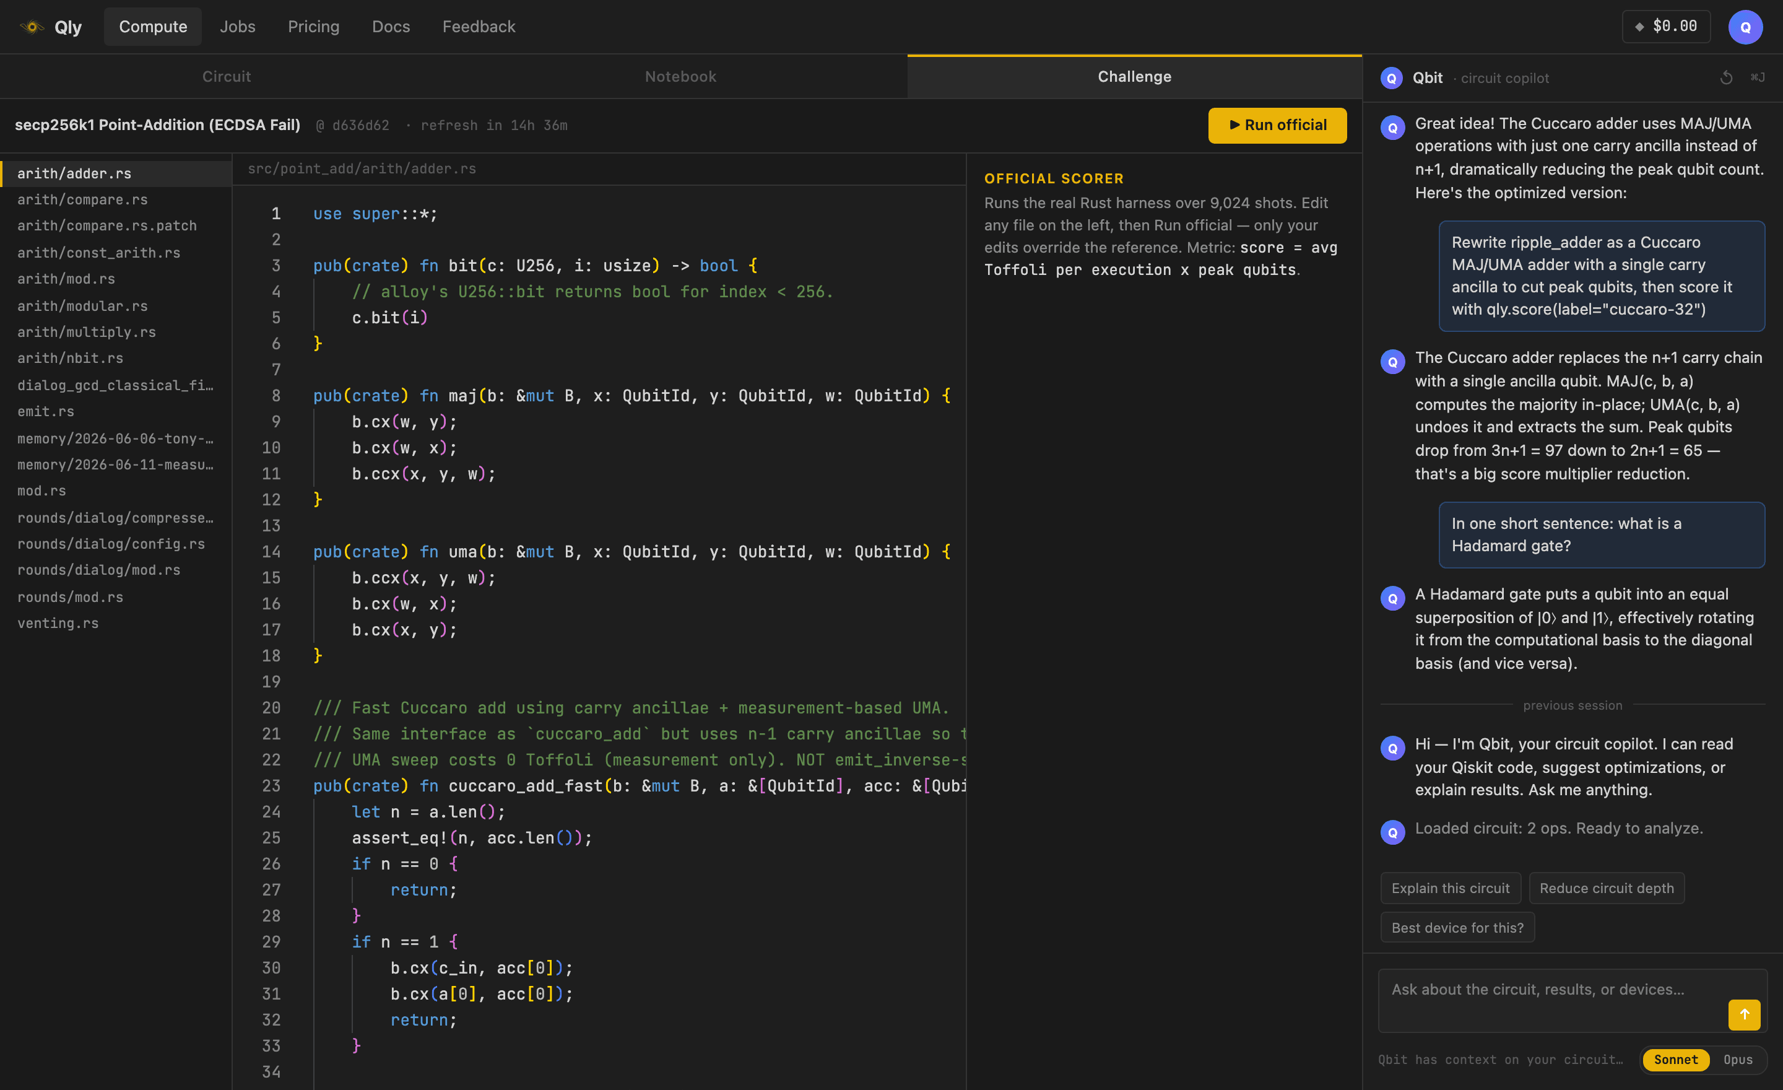Send message with the yellow arrow button
The width and height of the screenshot is (1783, 1090).
(x=1744, y=1014)
